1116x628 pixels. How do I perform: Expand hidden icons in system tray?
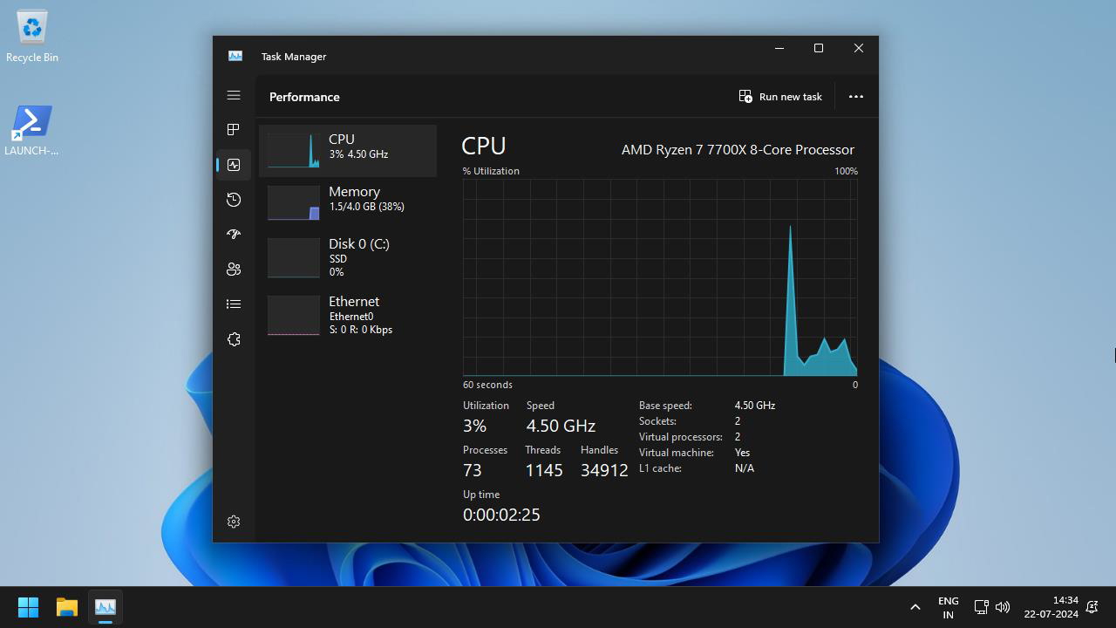[915, 605]
